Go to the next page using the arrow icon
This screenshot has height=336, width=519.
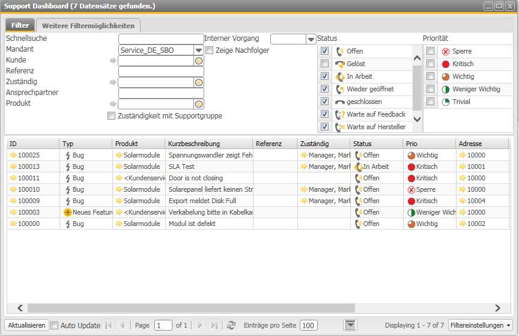pyautogui.click(x=201, y=325)
